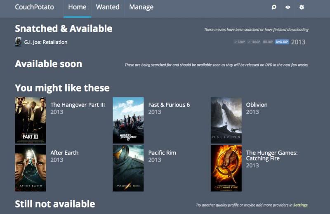The height and width of the screenshot is (214, 330).
Task: Open the search icon in top bar
Action: (274, 7)
